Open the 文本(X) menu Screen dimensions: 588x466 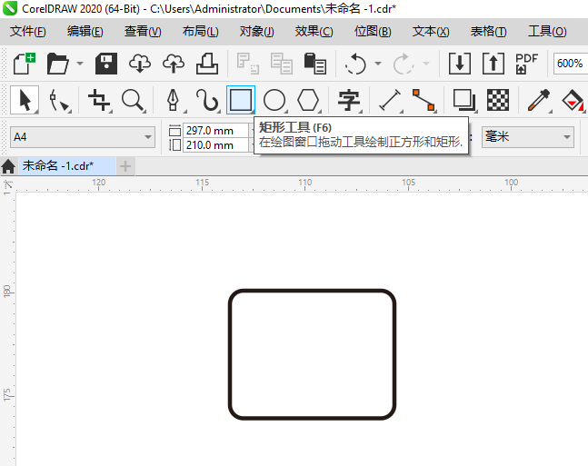click(x=431, y=32)
